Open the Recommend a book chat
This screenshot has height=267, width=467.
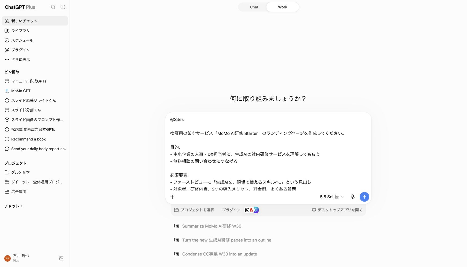[35, 139]
